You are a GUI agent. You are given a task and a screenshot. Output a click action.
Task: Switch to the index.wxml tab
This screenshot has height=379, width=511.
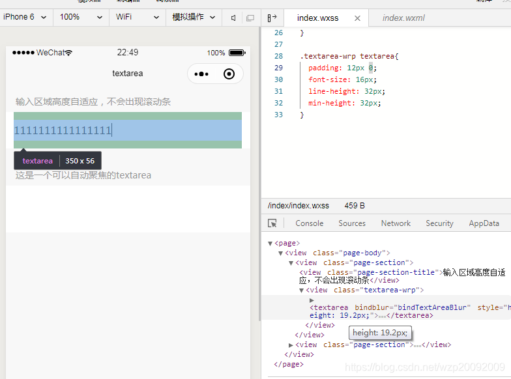[x=403, y=18]
